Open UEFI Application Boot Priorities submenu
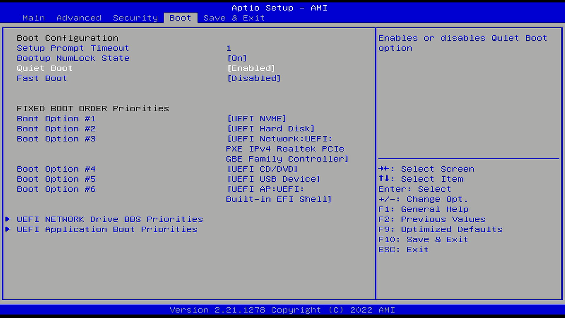 pyautogui.click(x=107, y=229)
